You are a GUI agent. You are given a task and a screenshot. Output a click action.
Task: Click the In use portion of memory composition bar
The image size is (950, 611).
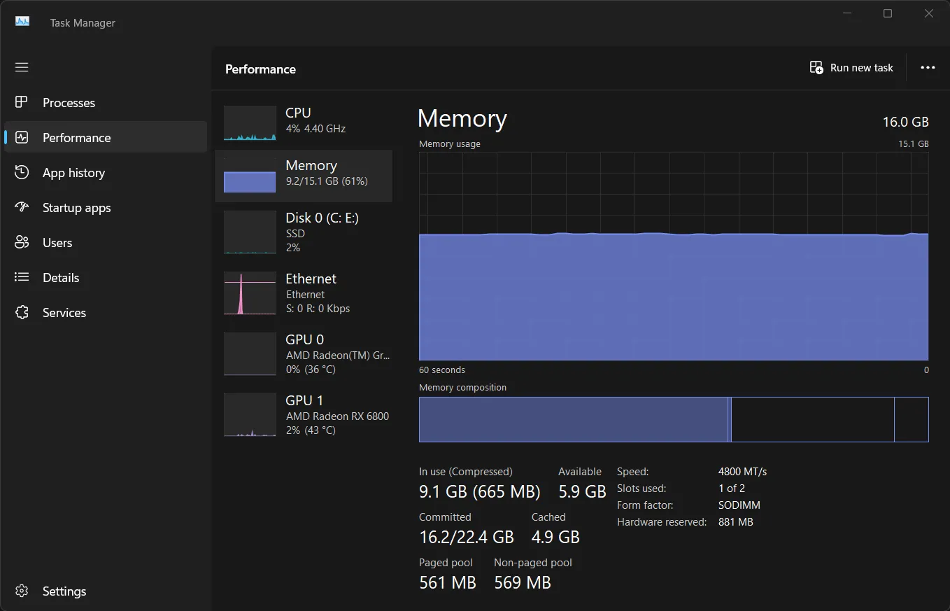[574, 419]
